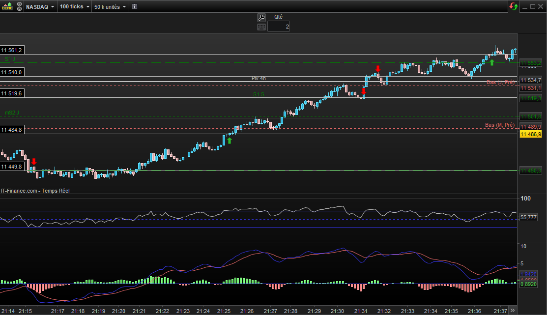Click the chain link group icon
The height and width of the screenshot is (315, 547).
tap(19, 7)
